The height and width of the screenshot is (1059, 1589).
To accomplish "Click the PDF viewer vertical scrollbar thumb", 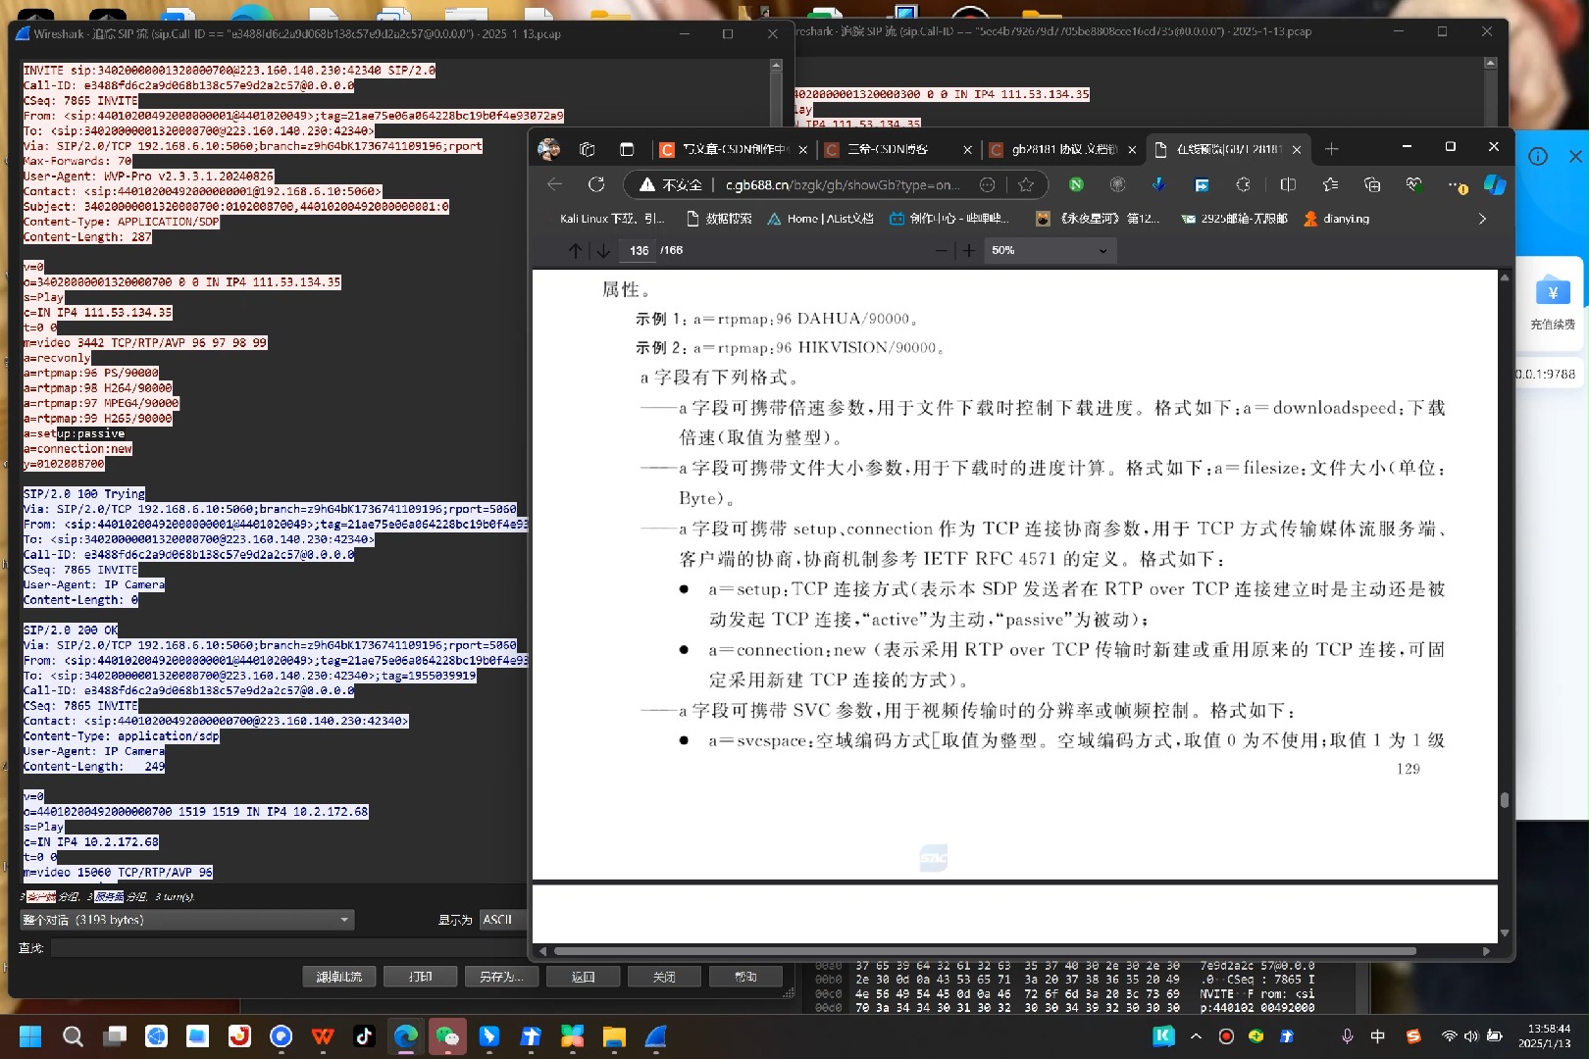I will pyautogui.click(x=1505, y=800).
